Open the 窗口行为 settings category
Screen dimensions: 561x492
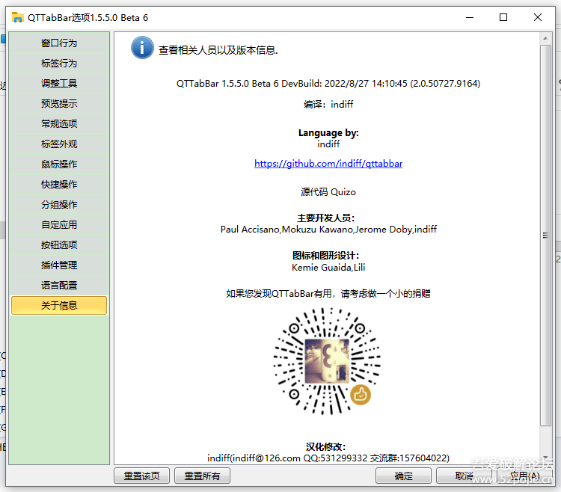(x=59, y=43)
